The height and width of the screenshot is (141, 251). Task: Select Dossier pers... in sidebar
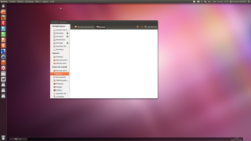click(60, 70)
